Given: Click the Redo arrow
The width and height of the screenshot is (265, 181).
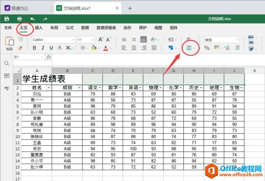Looking at the screenshot, I should click(x=45, y=19).
